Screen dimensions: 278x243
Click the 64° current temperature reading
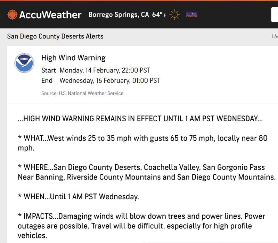point(157,15)
